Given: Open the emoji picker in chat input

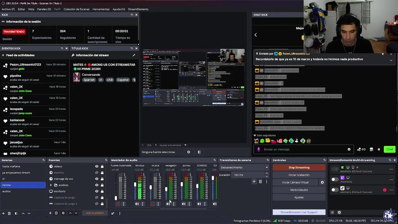Looking at the screenshot, I should click(x=349, y=149).
